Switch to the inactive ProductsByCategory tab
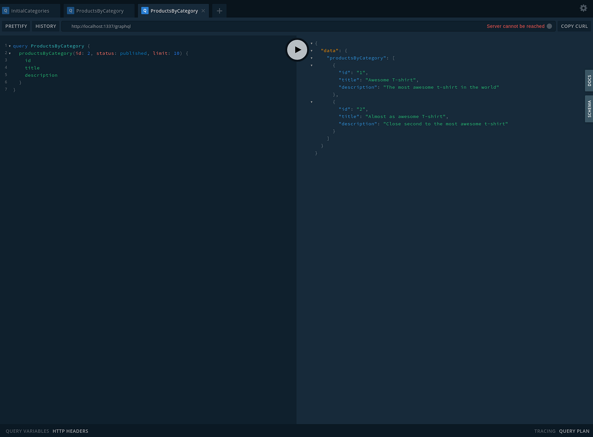 point(99,11)
